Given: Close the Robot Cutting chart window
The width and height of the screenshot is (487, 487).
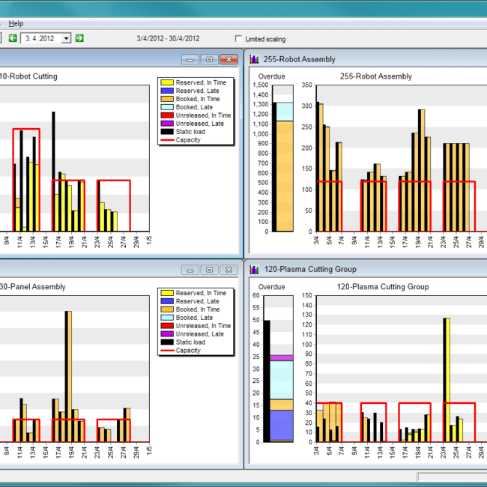Looking at the screenshot, I should tap(227, 59).
